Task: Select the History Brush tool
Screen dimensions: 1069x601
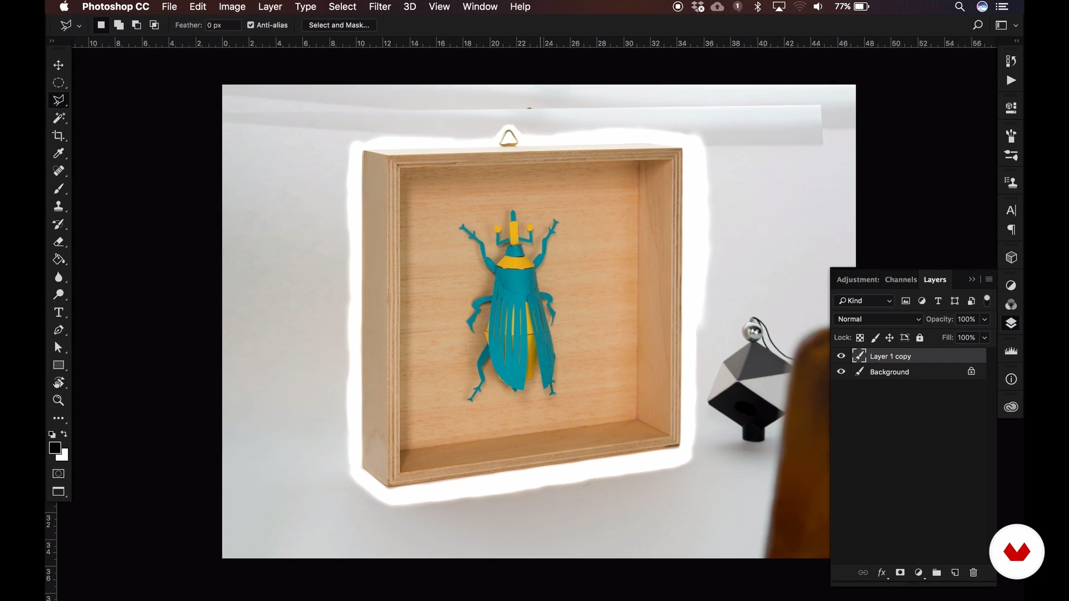Action: 58,224
